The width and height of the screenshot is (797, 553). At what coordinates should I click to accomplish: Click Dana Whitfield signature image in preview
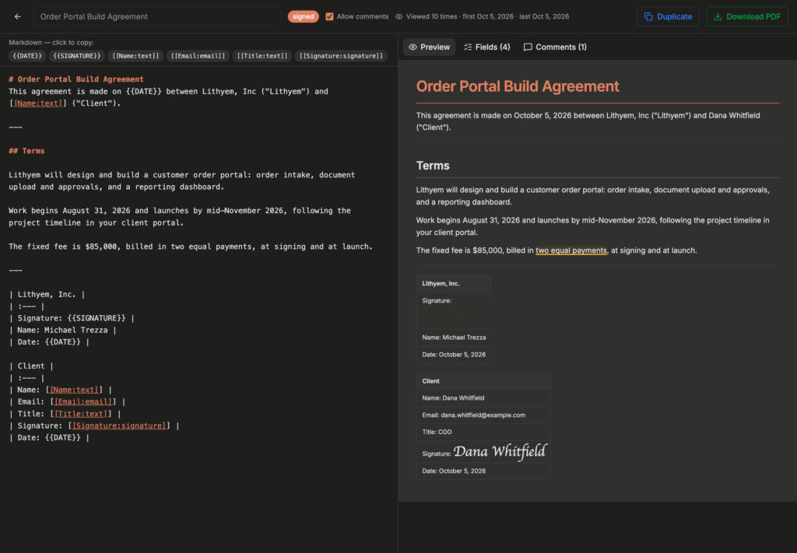click(x=500, y=451)
